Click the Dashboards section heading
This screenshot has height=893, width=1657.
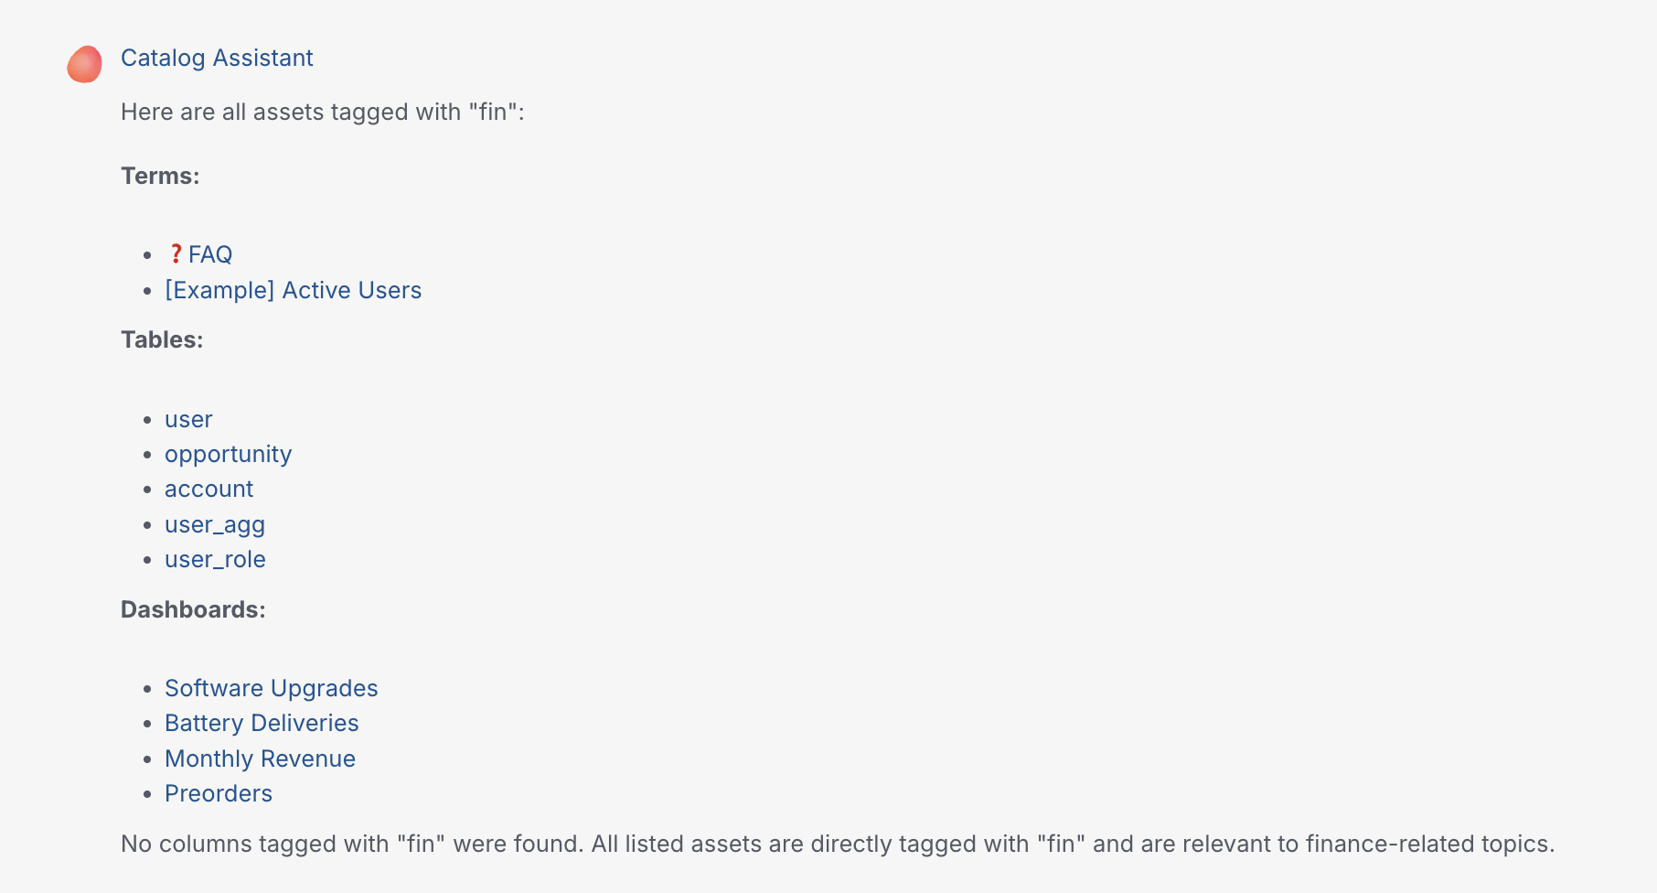[x=193, y=608]
